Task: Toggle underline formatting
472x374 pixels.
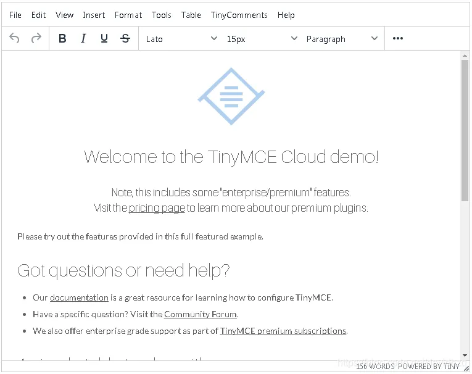Action: coord(104,38)
